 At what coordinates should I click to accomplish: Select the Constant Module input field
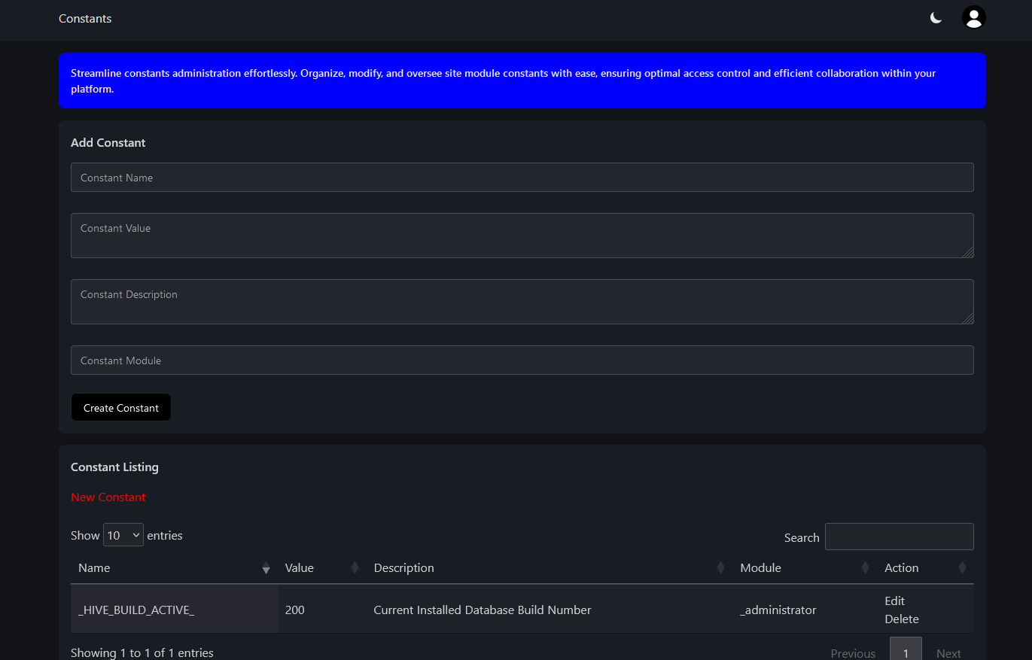pyautogui.click(x=522, y=360)
